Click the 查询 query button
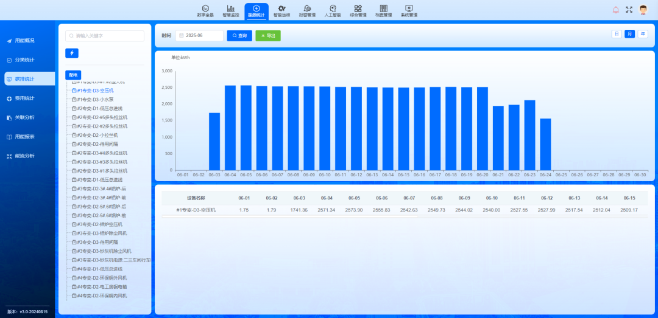Image resolution: width=658 pixels, height=318 pixels. [x=239, y=36]
